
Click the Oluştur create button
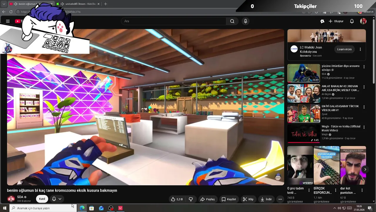tap(336, 21)
